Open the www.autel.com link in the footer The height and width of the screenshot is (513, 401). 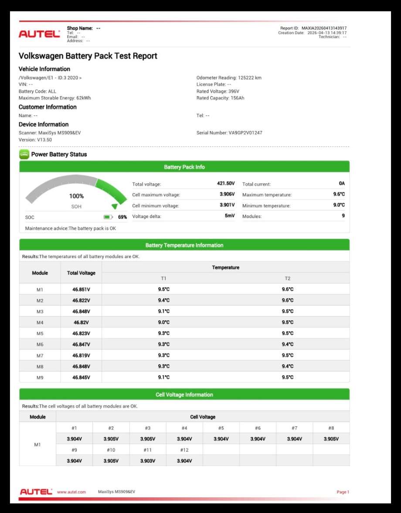71,492
